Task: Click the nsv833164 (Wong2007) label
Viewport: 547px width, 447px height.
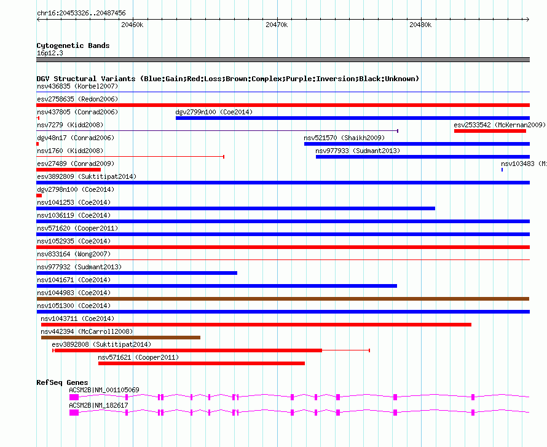Action: [74, 254]
